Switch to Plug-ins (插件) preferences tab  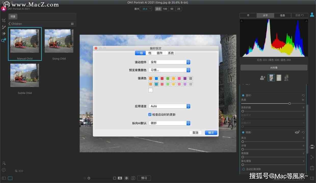click(160, 53)
